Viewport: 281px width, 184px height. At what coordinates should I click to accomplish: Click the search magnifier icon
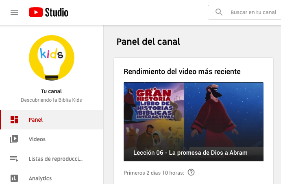pos(219,12)
